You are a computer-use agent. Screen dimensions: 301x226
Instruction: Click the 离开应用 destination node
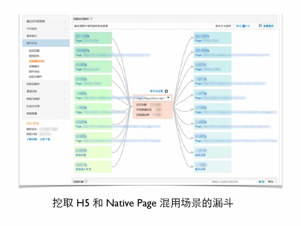pyautogui.click(x=213, y=167)
